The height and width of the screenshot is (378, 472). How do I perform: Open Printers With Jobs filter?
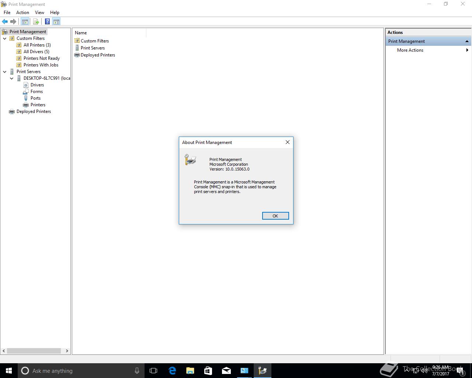tap(41, 65)
